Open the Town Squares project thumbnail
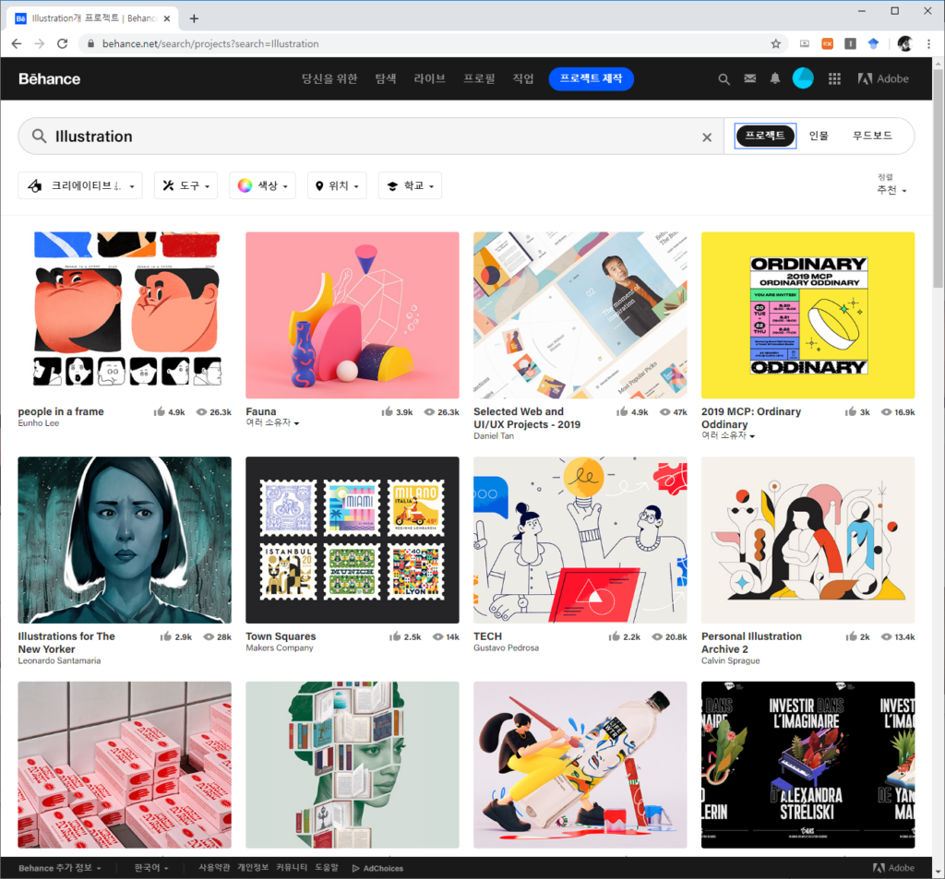Image resolution: width=945 pixels, height=879 pixels. (x=352, y=540)
